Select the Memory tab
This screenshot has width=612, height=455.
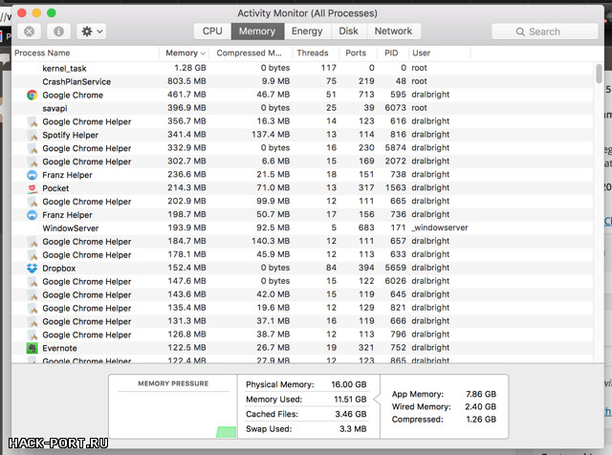[257, 32]
